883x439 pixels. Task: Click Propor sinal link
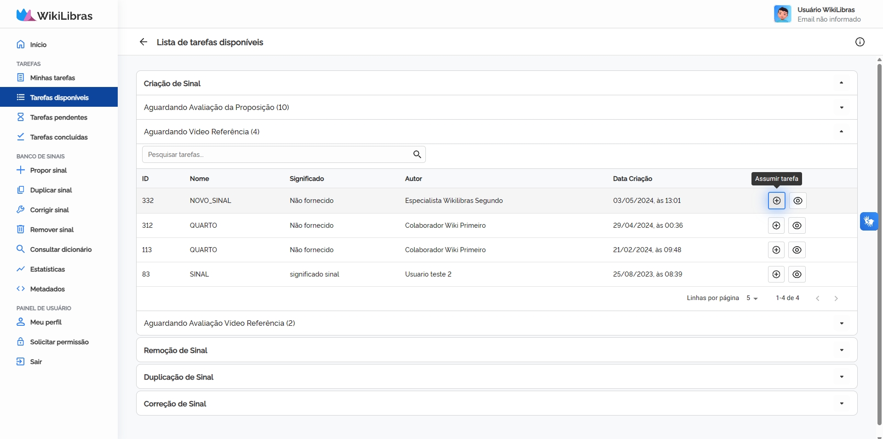tap(48, 170)
